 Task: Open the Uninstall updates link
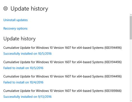(x=16, y=20)
